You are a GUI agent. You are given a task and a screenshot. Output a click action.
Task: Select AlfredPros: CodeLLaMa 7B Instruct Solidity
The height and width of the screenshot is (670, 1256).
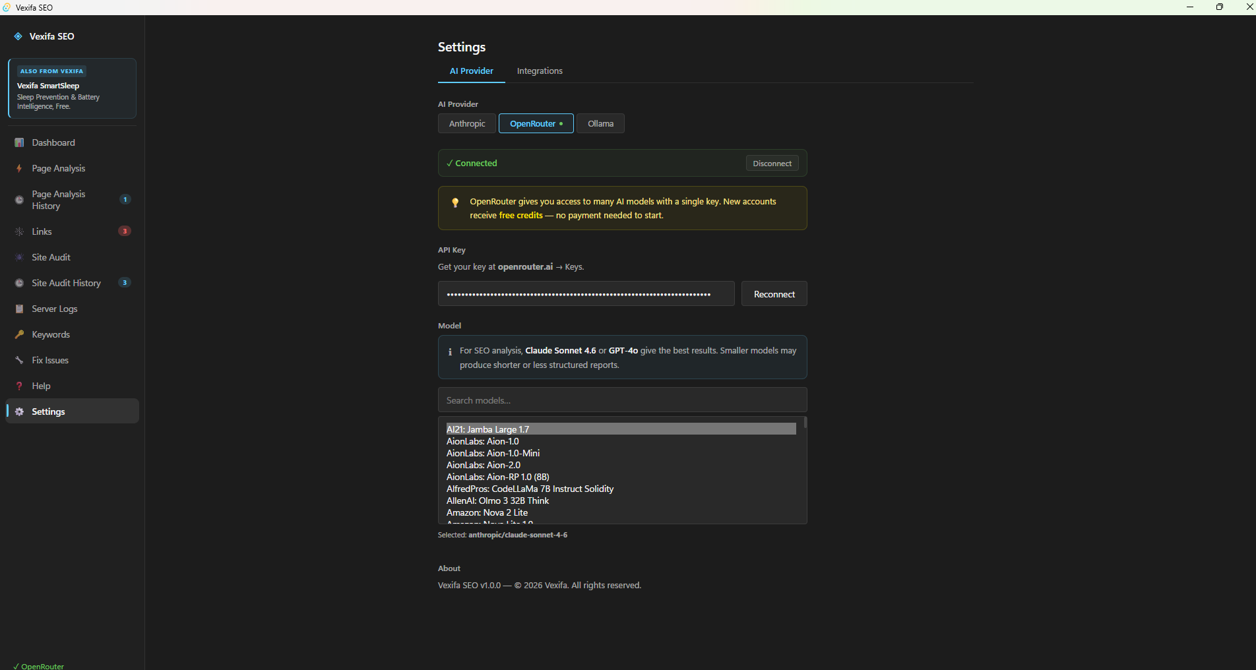pyautogui.click(x=621, y=489)
